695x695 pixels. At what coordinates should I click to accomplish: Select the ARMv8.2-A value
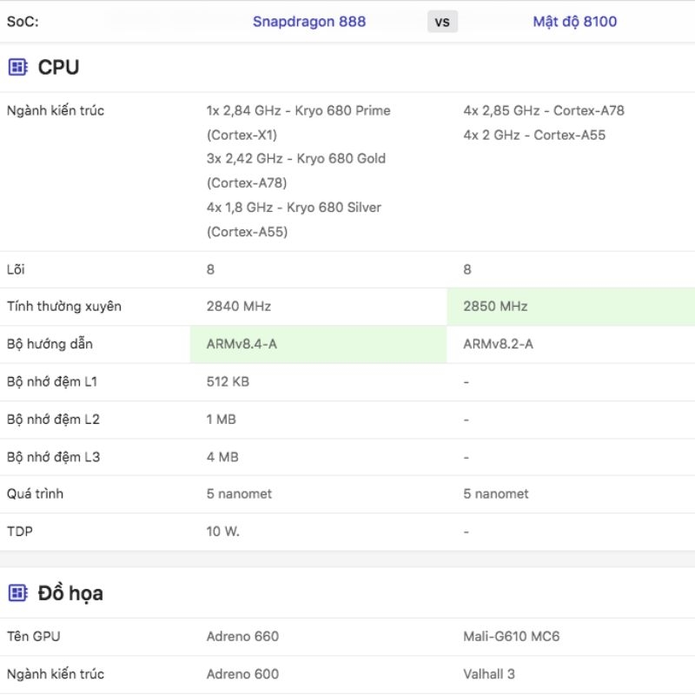(x=498, y=344)
